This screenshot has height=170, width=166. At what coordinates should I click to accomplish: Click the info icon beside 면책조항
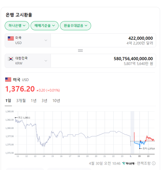point(154,164)
